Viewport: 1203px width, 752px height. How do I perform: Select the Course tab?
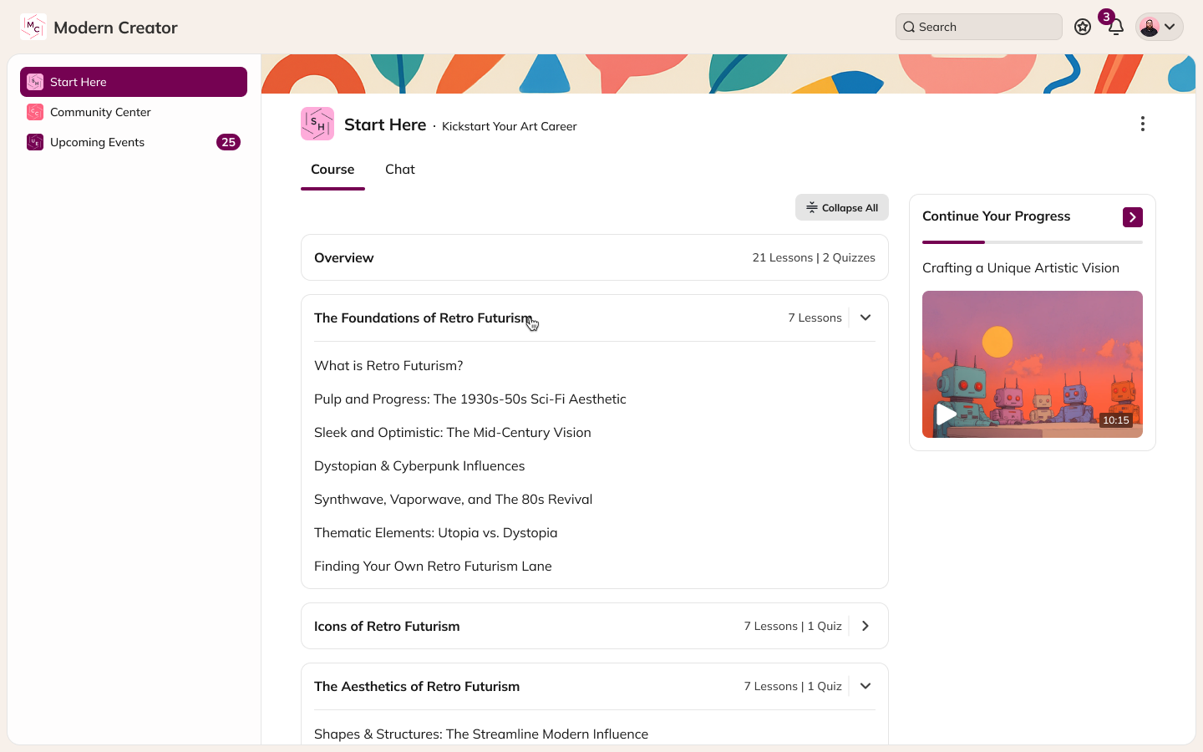(332, 169)
